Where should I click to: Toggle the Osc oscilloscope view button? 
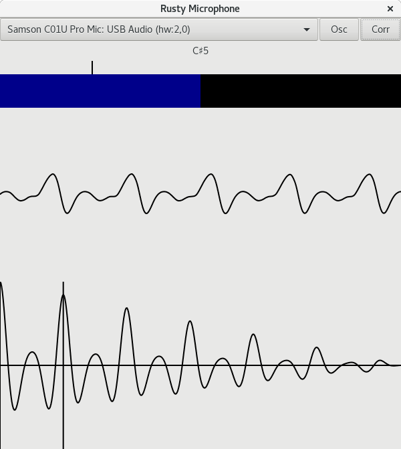(x=339, y=29)
